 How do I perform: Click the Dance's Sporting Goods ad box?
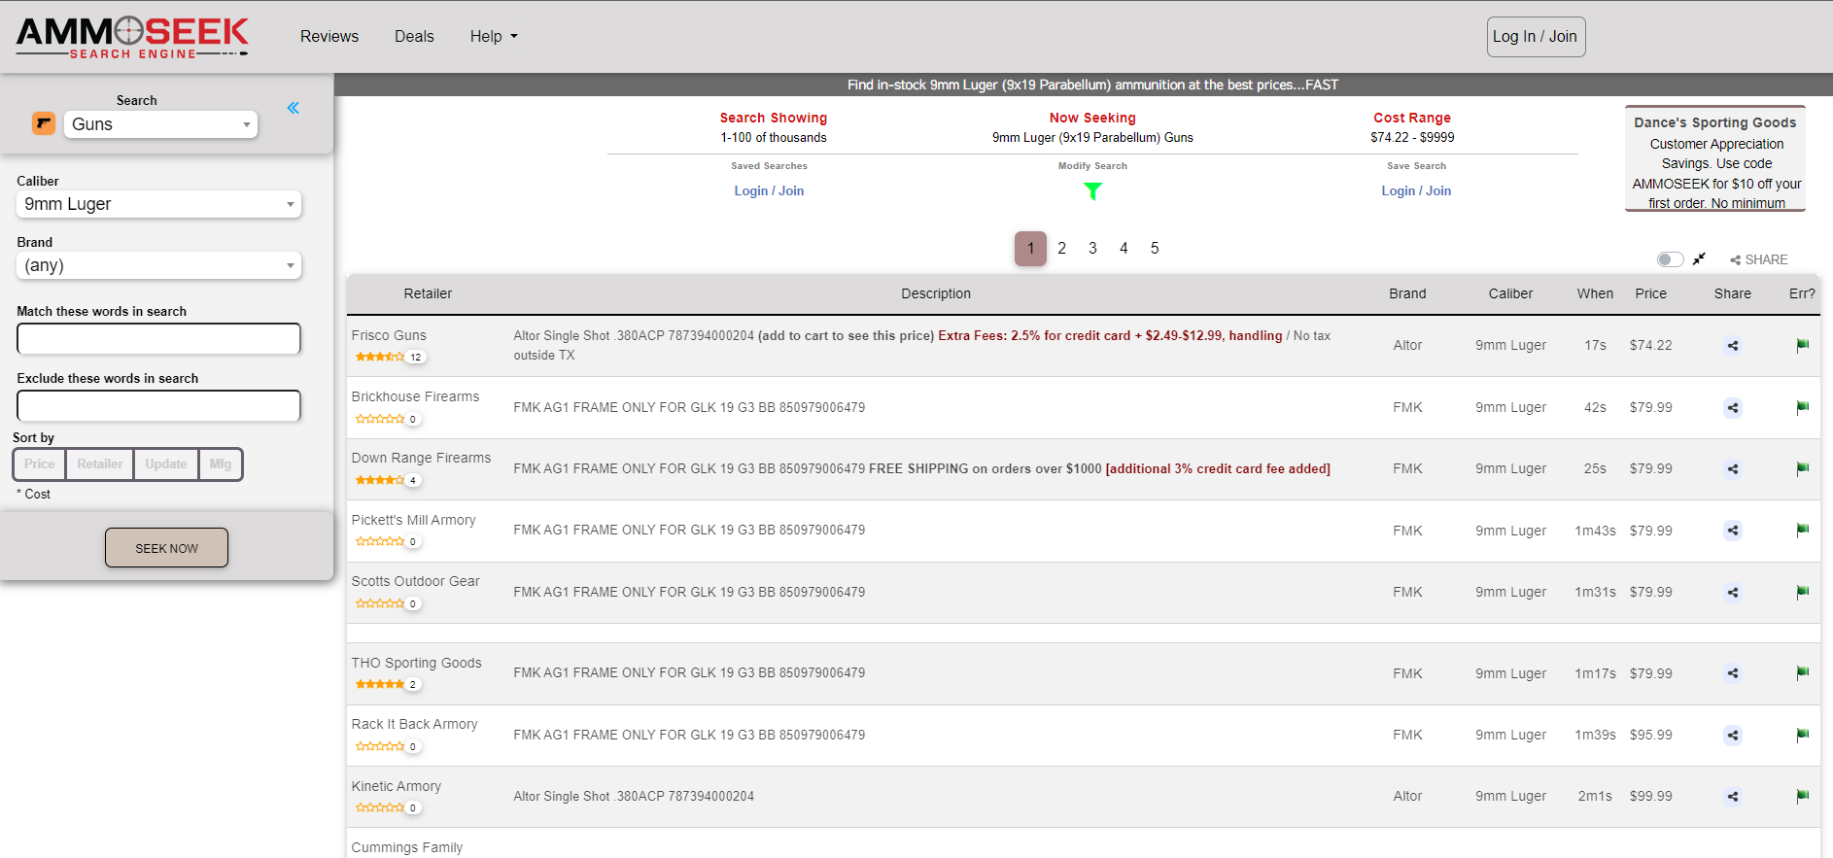click(x=1715, y=158)
